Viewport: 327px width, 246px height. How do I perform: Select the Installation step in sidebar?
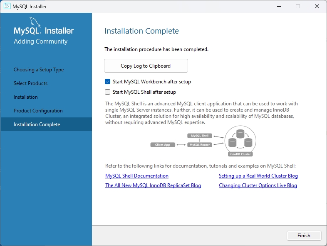(x=26, y=97)
